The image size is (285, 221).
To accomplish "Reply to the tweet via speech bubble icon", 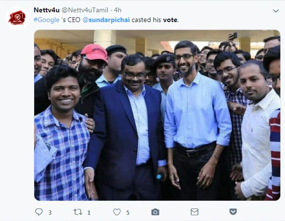I will click(39, 212).
